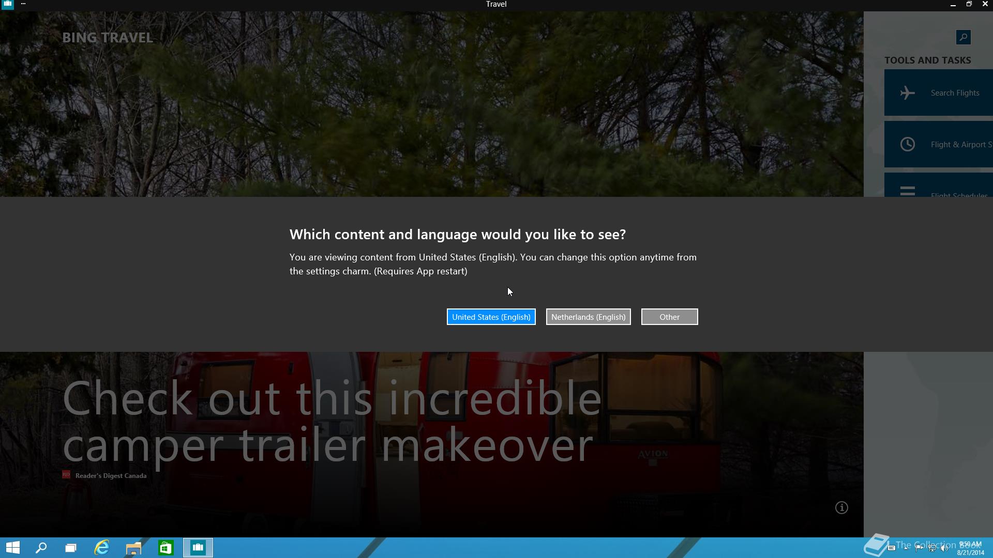Restore down the Travel window
Screen dimensions: 993x558
click(x=969, y=4)
